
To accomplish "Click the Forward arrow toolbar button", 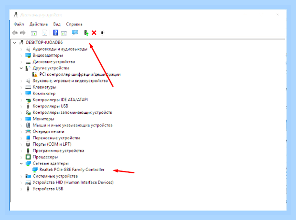I will click(x=22, y=33).
